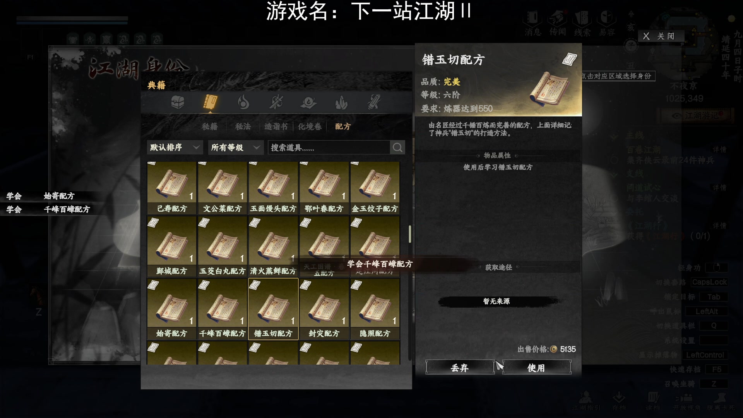
Task: Select the crossed weapons category icon
Action: click(x=276, y=103)
